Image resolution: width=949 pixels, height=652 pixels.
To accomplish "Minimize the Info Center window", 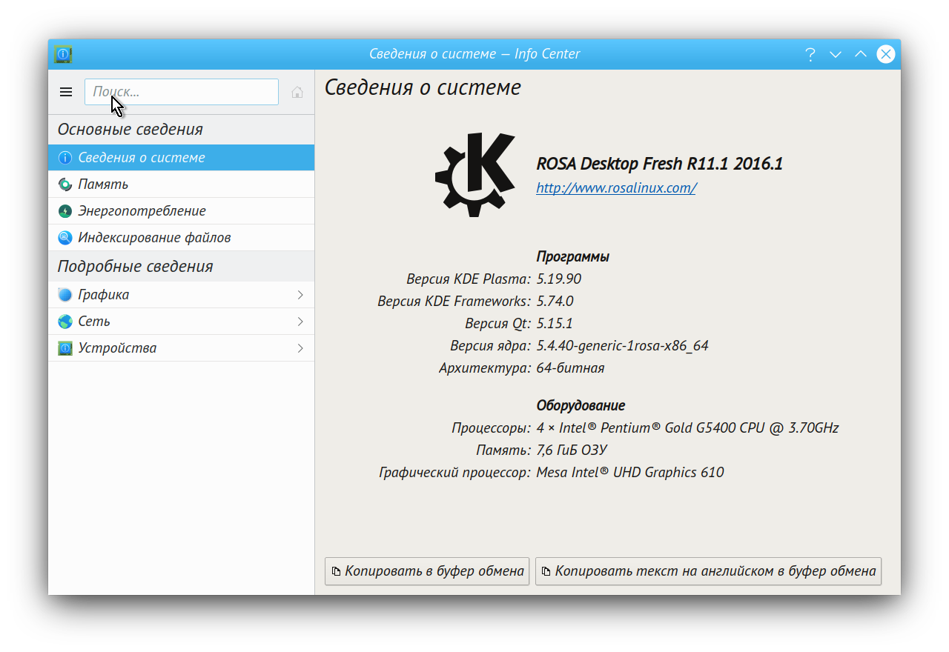I will (836, 54).
